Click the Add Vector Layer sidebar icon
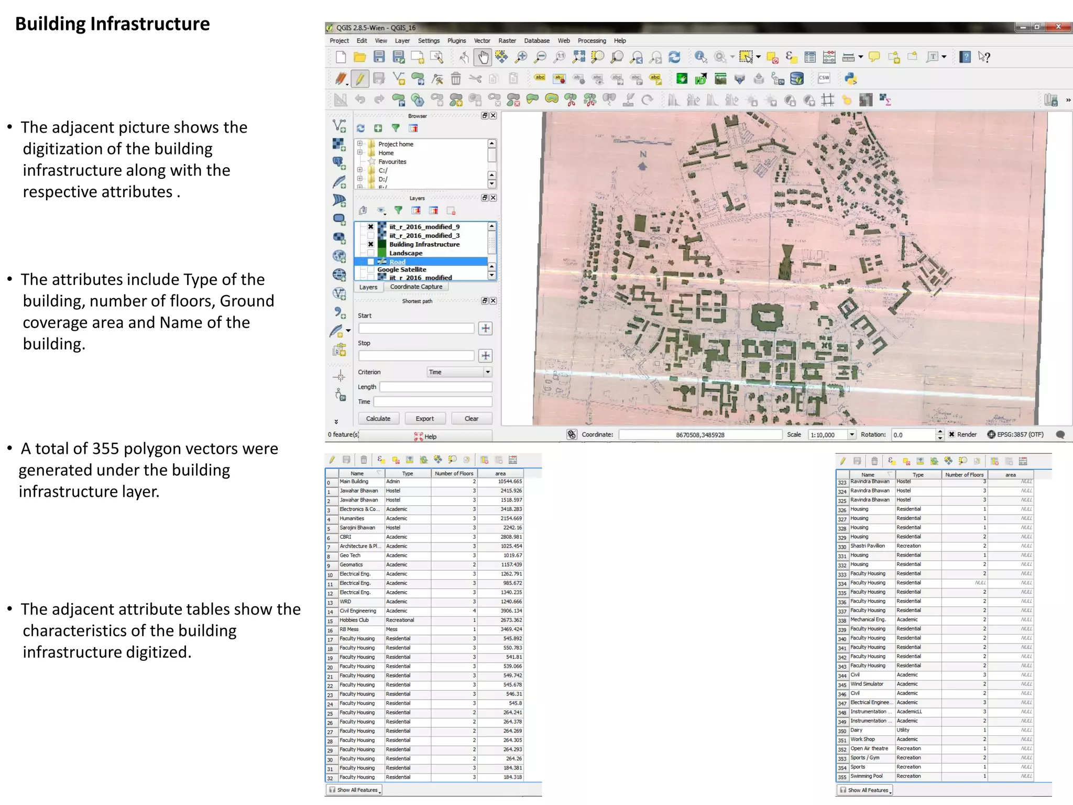Viewport: 1073px width, 805px height. tap(339, 126)
